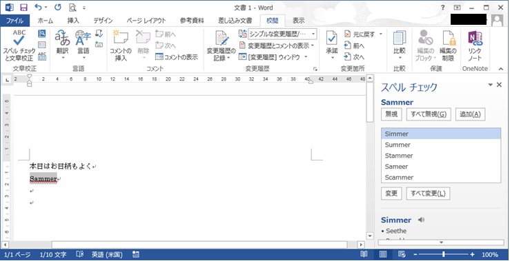Close the spell check (スペルチェック) pane

click(x=499, y=85)
